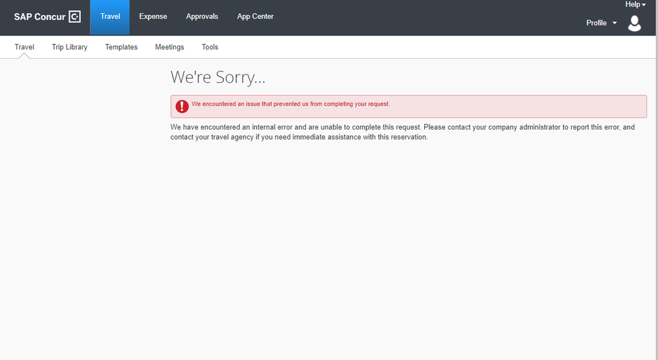The height and width of the screenshot is (360, 658).
Task: Expand the Profile dropdown
Action: click(x=601, y=23)
